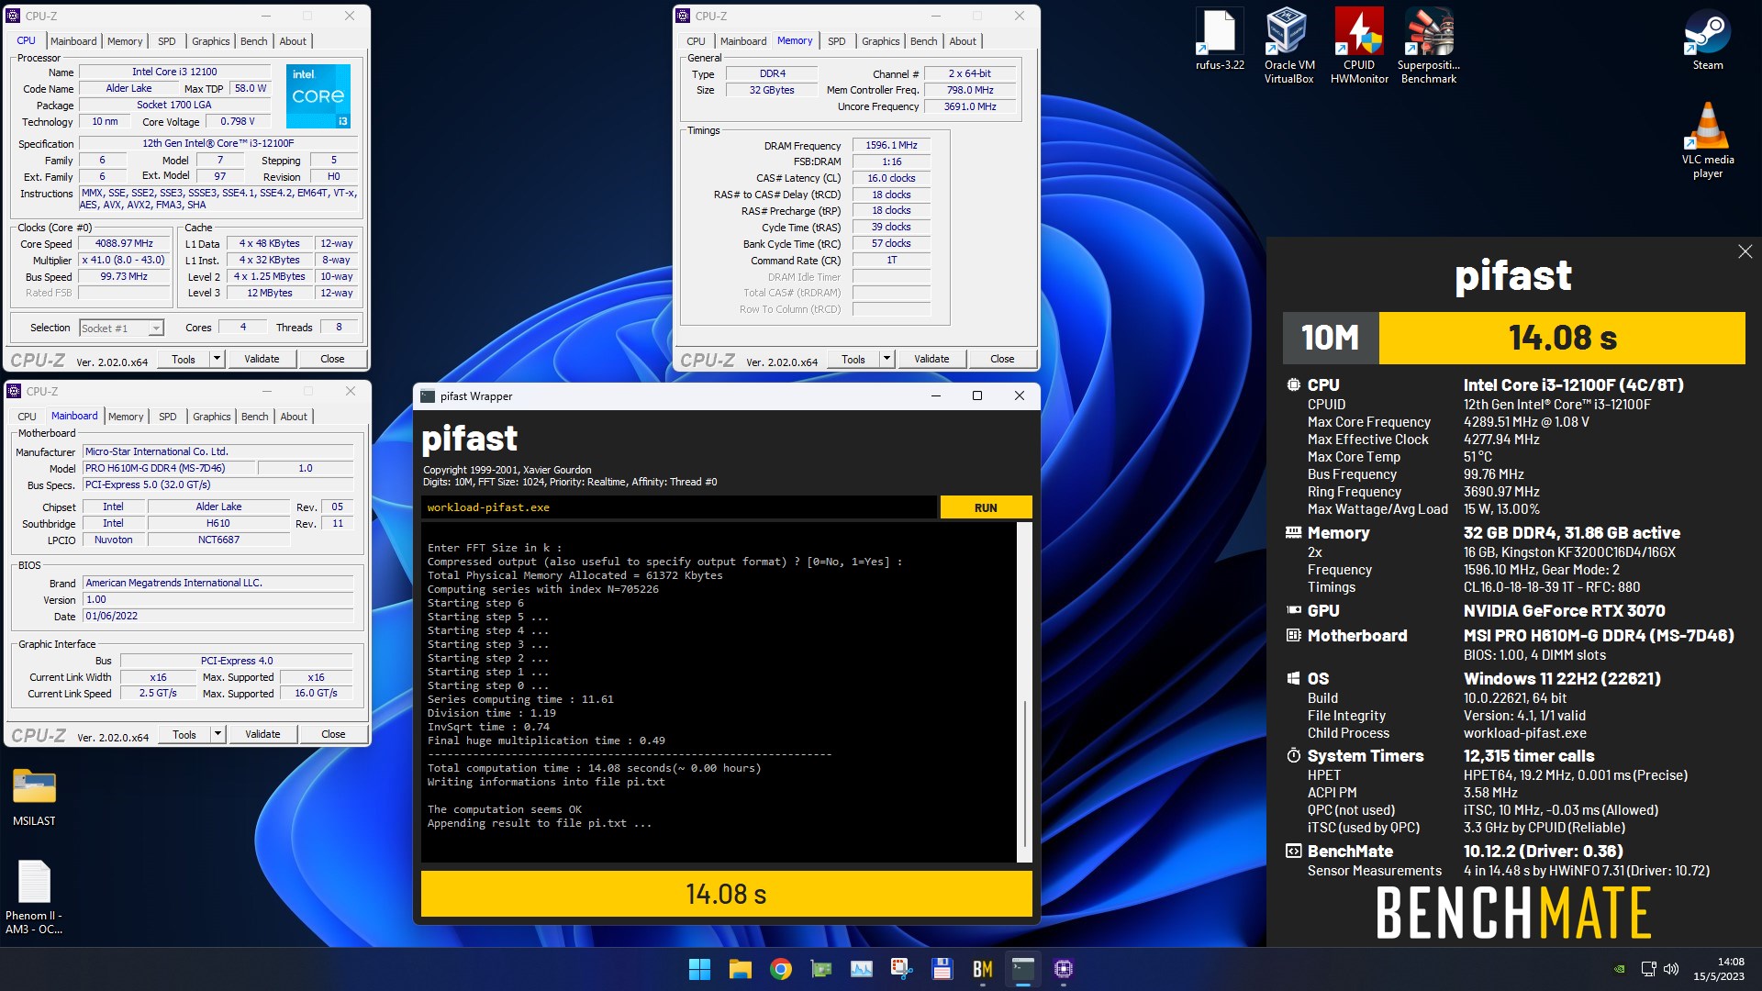Screen dimensions: 1762x991
Task: Open the Superposition Benchmark desktop shortcut
Action: (1429, 46)
